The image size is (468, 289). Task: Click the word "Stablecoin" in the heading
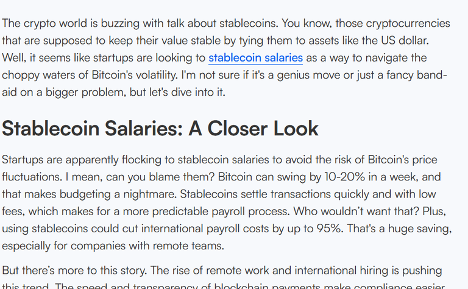click(x=51, y=129)
